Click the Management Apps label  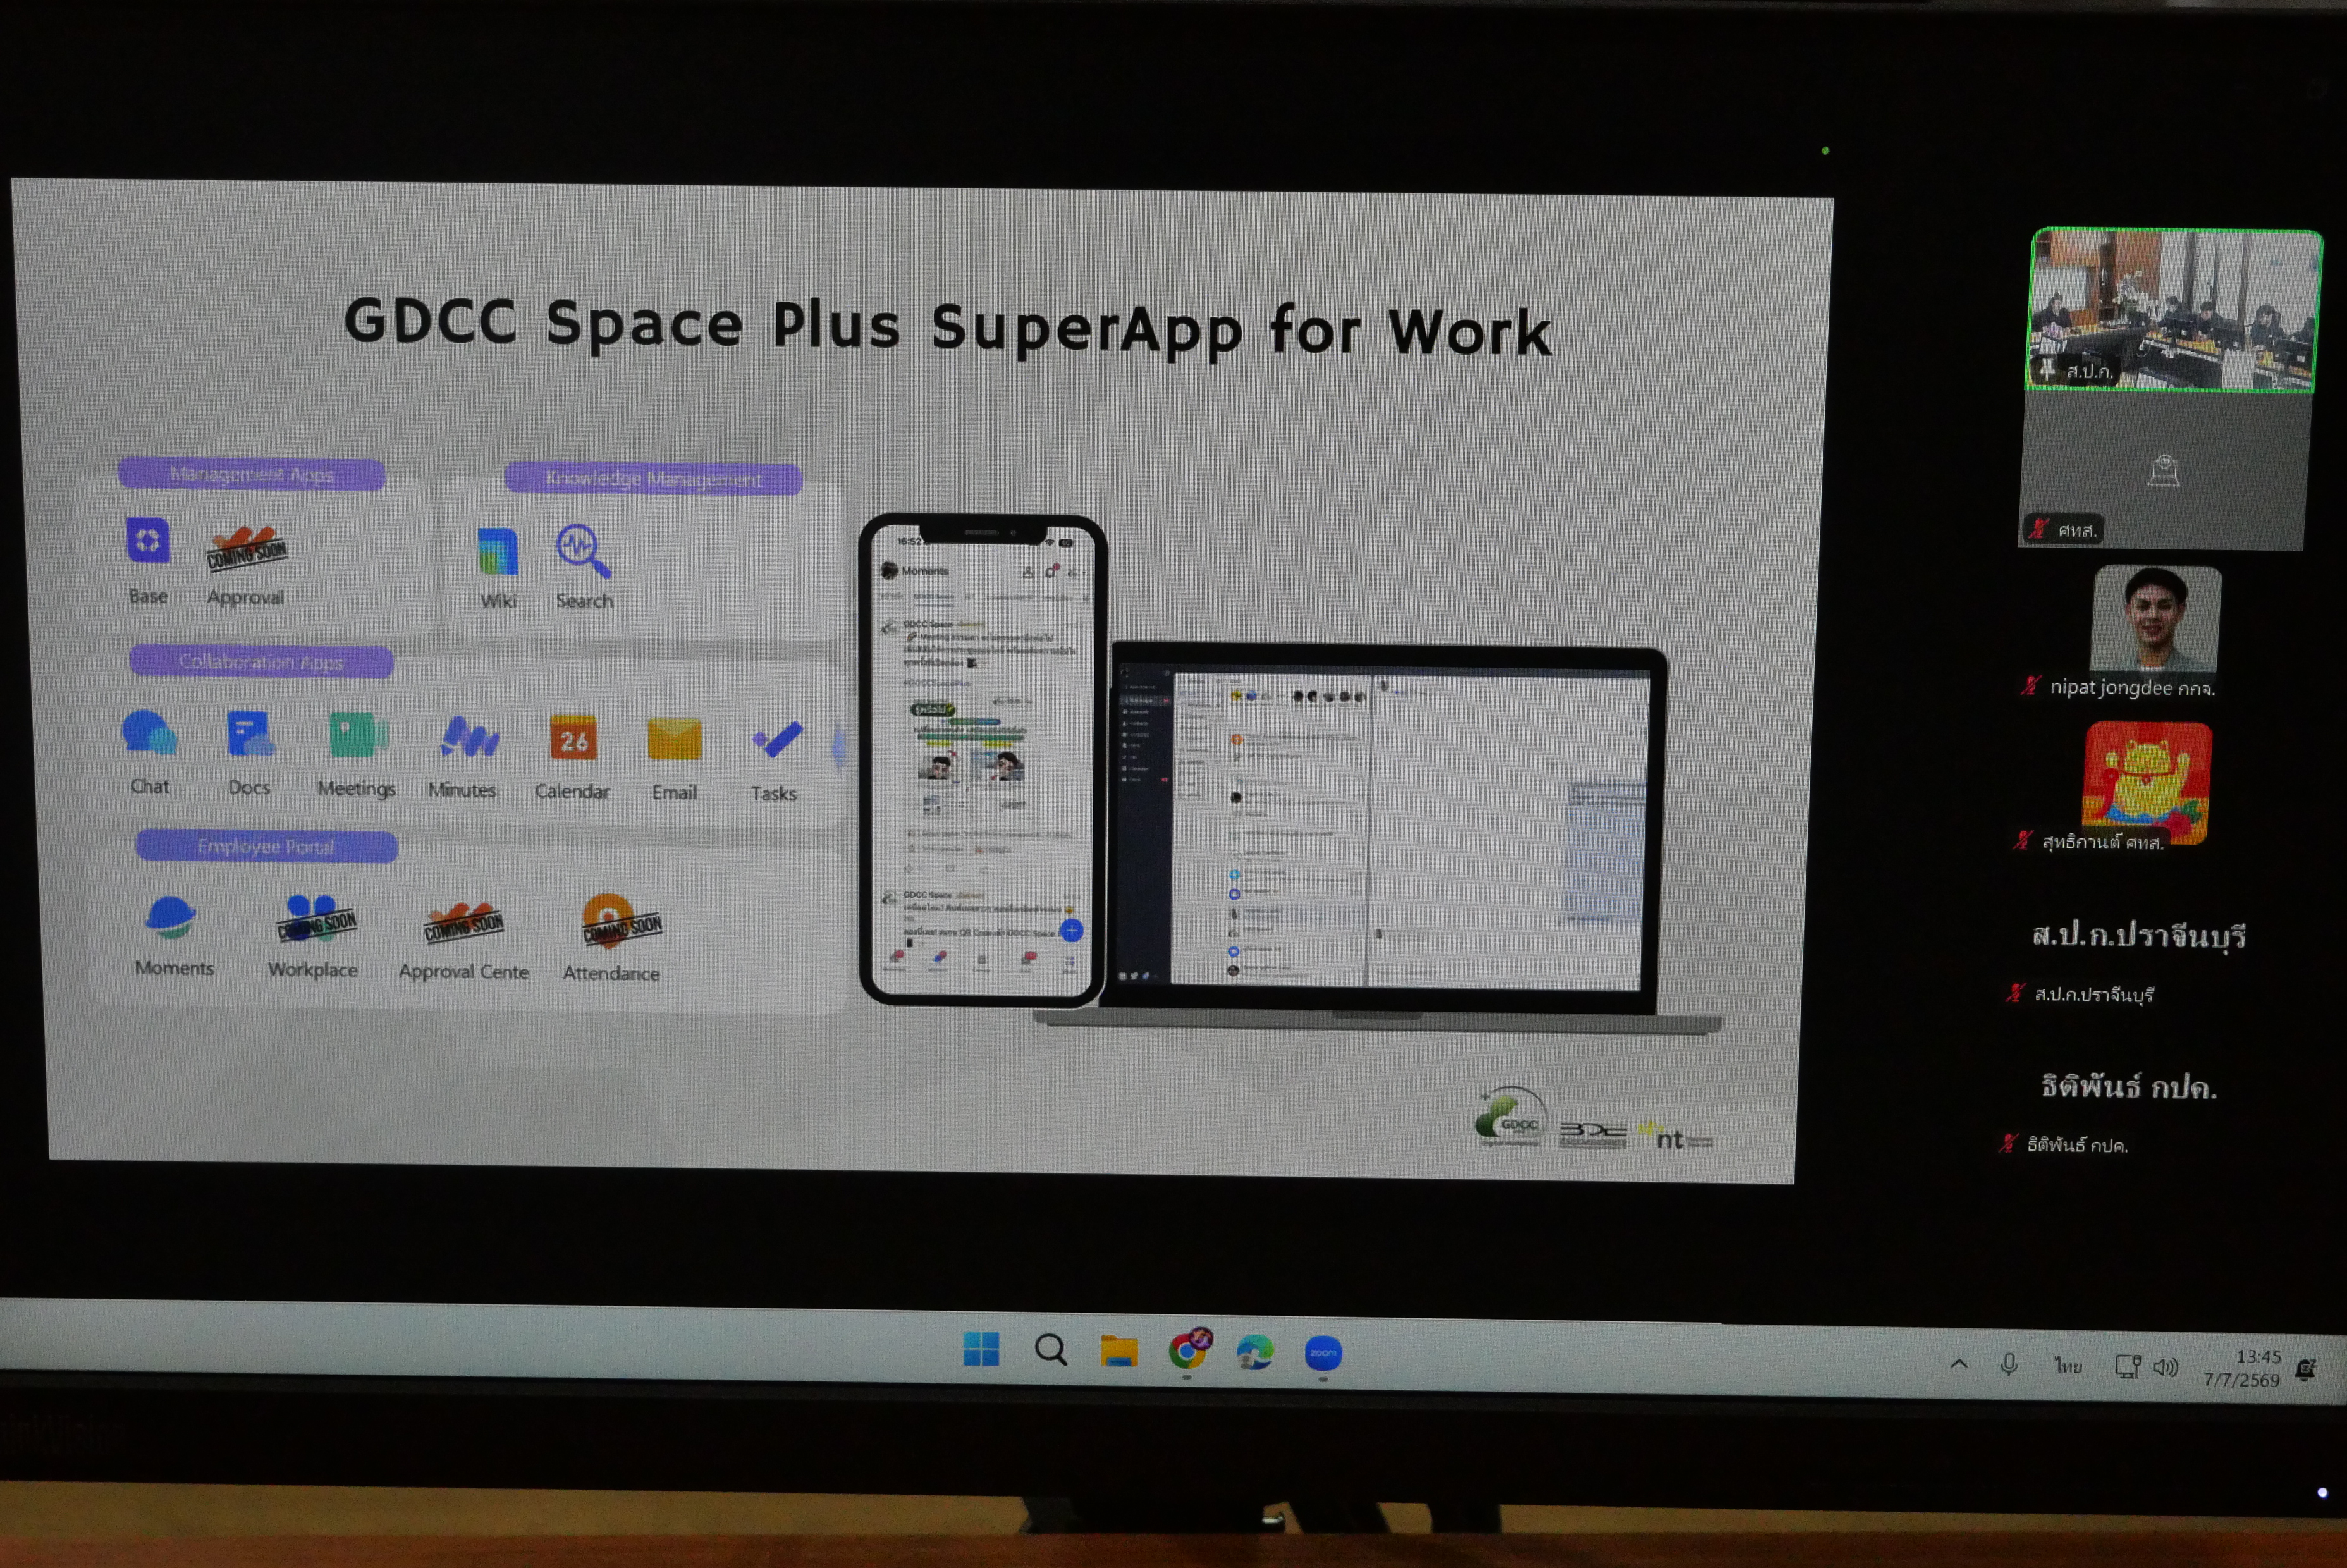click(251, 474)
